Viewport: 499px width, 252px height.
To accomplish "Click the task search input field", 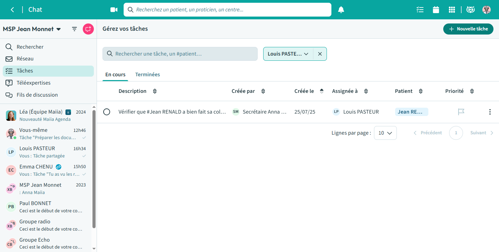I will coord(180,54).
